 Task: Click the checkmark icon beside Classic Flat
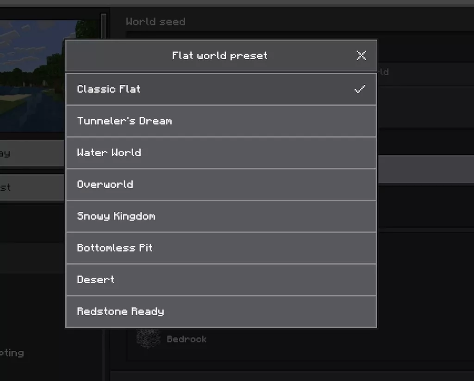click(x=360, y=89)
